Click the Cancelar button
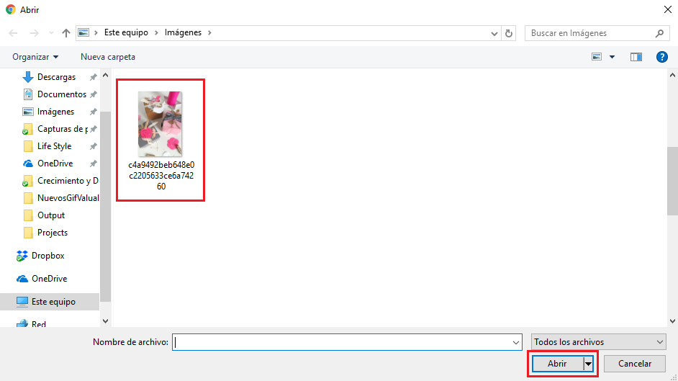The width and height of the screenshot is (678, 381). (x=634, y=364)
